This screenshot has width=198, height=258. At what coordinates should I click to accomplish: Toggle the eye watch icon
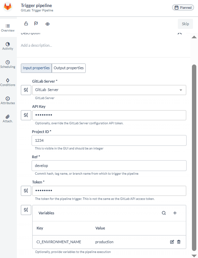pos(47,24)
